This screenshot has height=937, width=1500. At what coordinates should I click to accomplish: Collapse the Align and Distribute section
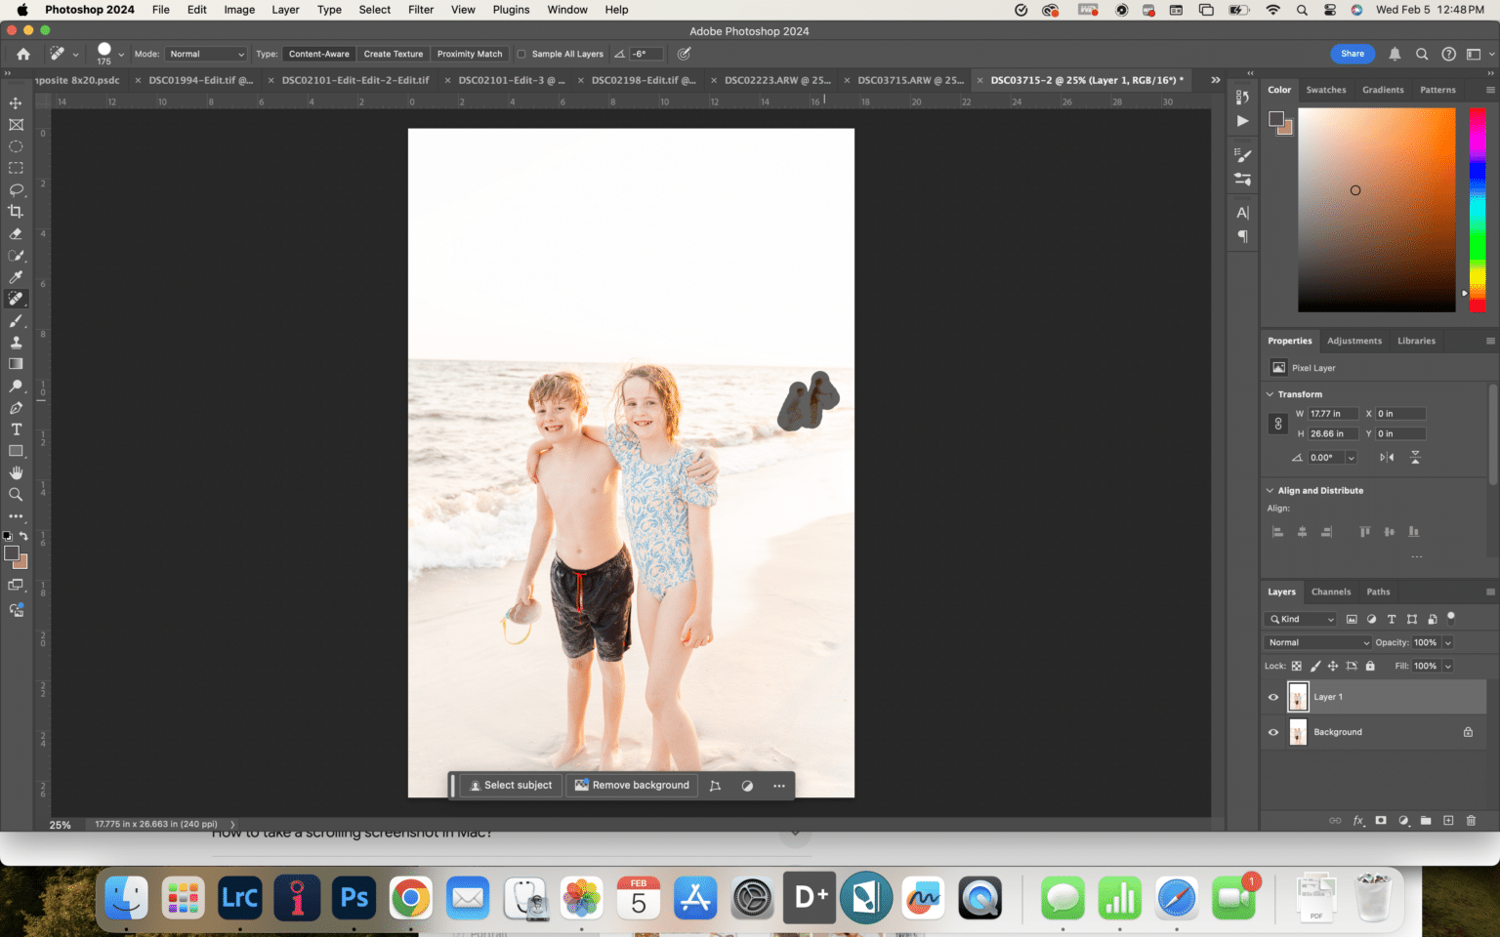1270,491
